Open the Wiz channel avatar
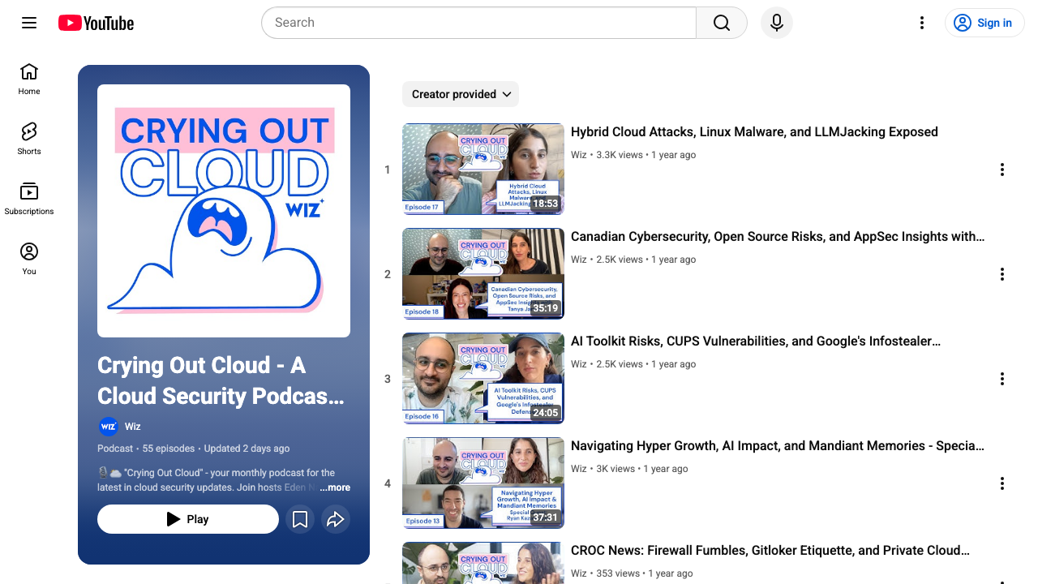This screenshot has height=584, width=1038. point(108,427)
